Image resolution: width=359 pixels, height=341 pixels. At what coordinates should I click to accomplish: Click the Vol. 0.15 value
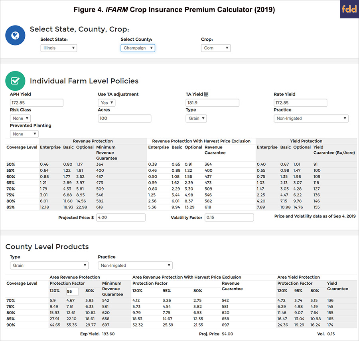(331, 334)
